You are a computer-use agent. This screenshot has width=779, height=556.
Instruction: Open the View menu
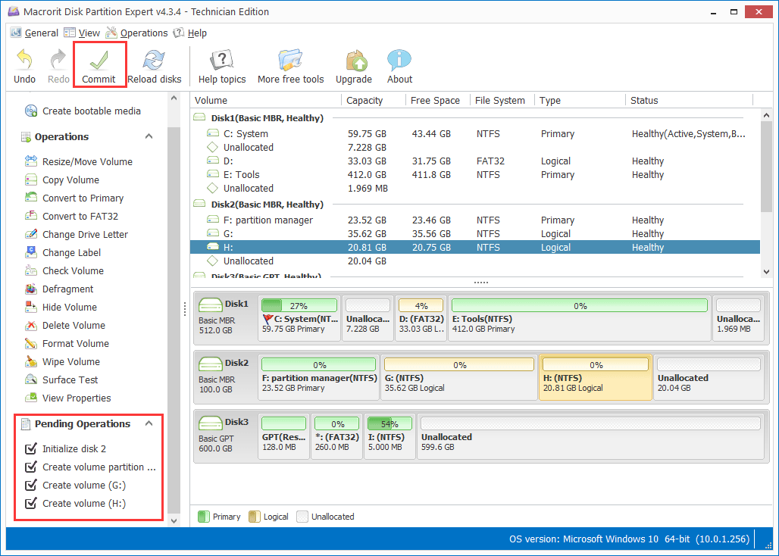[83, 33]
